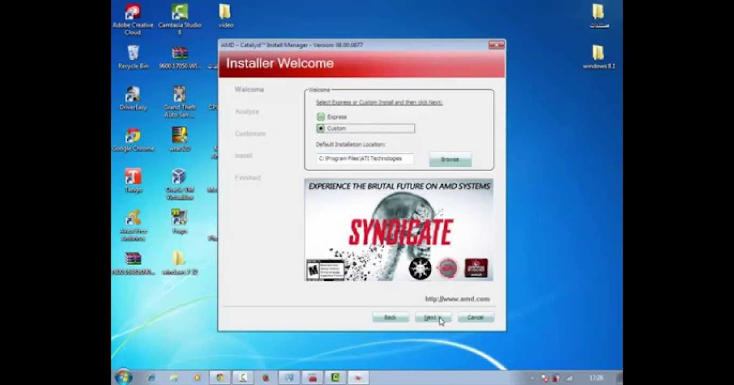Launch DriverEasy shortcut
The width and height of the screenshot is (734, 385).
133,98
